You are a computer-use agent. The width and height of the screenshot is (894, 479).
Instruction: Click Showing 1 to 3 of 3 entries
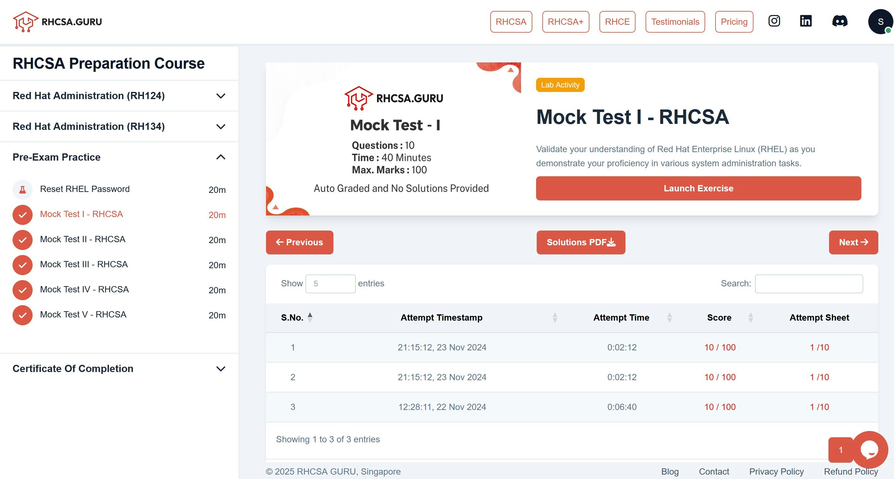(x=327, y=439)
